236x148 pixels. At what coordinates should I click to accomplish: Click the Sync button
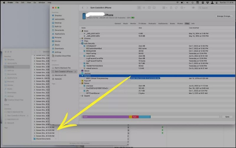(x=227, y=117)
